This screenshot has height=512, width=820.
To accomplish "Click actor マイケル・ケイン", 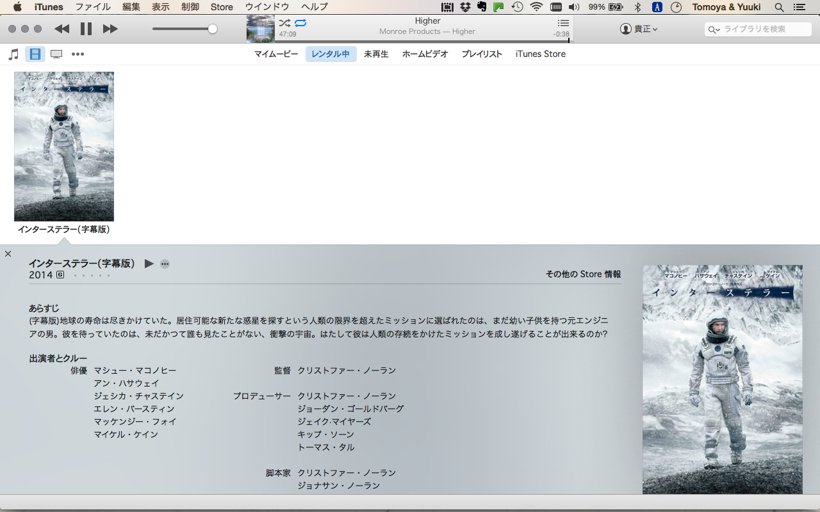I will click(x=126, y=435).
